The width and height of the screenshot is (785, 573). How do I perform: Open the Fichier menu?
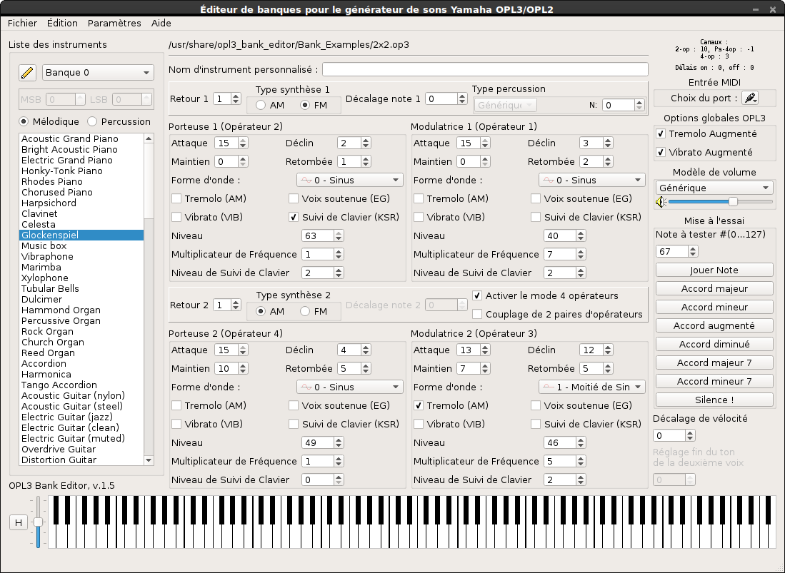click(22, 23)
